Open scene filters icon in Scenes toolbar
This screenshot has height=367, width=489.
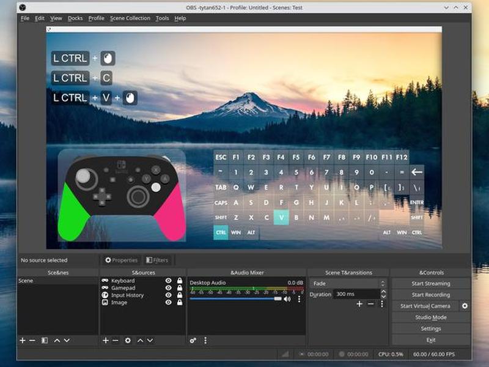45,341
